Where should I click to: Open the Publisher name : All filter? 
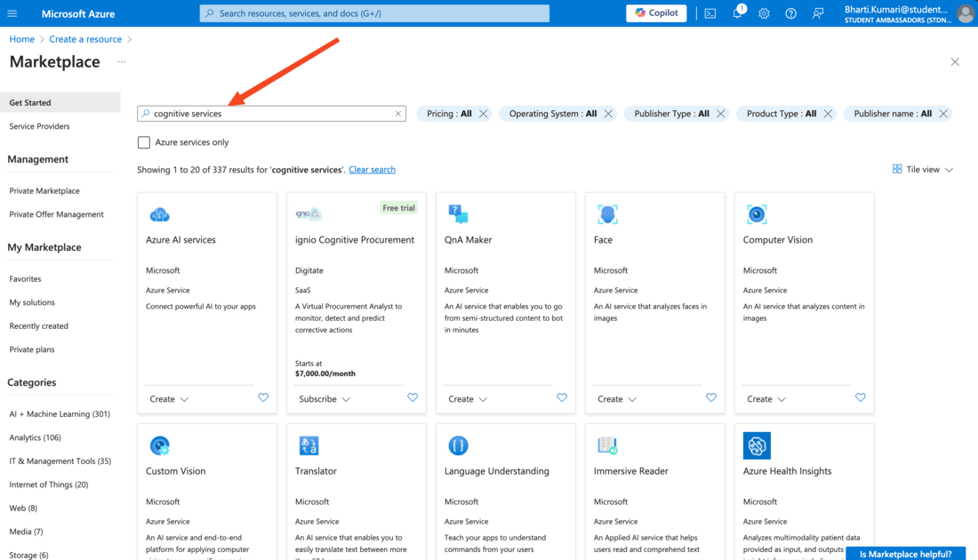(893, 114)
